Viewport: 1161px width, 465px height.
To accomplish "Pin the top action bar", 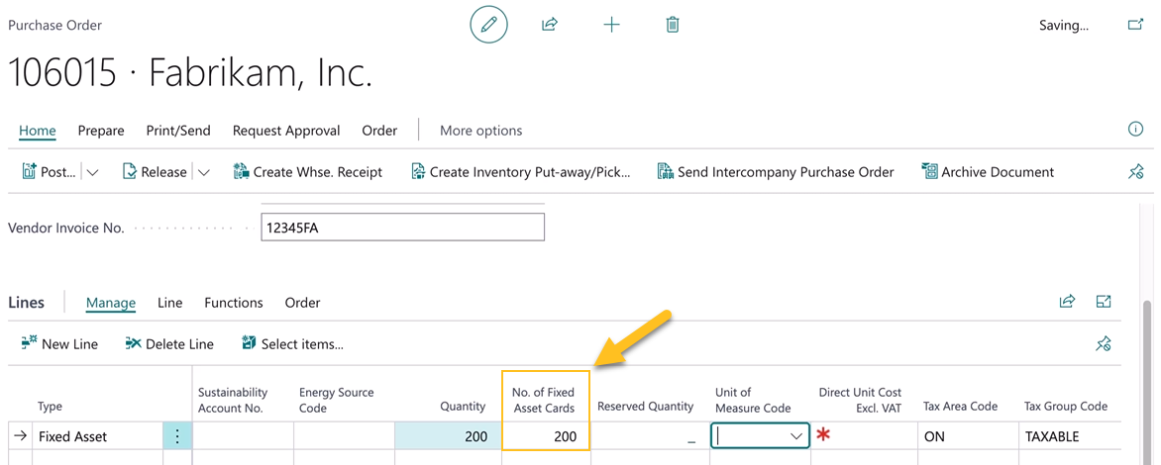I will click(x=1135, y=172).
